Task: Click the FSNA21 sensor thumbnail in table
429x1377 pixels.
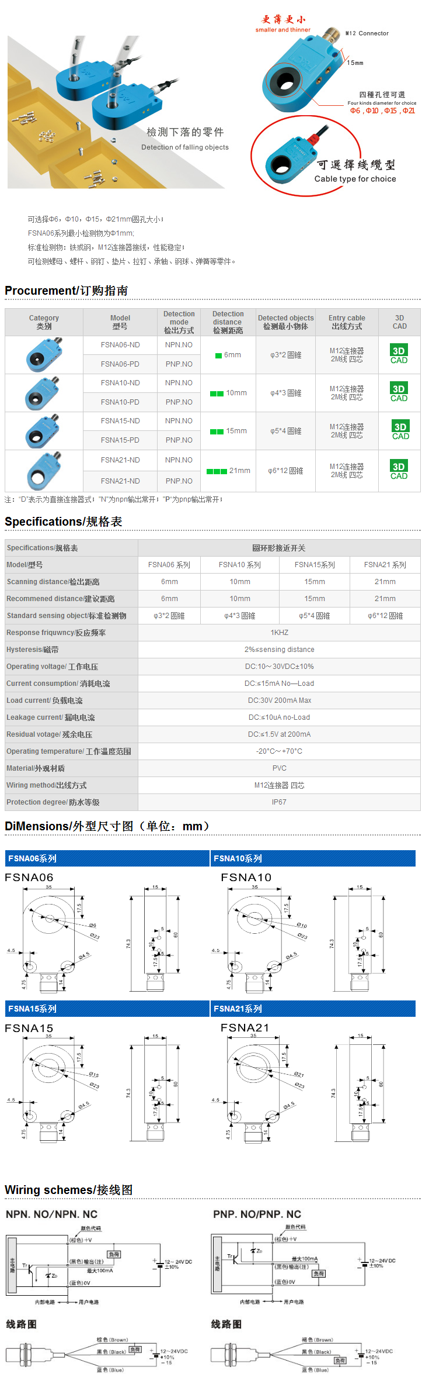Action: pos(44,470)
